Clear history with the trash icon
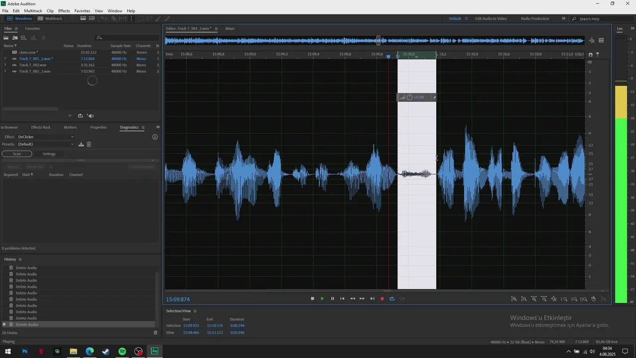Image resolution: width=636 pixels, height=358 pixels. (155, 333)
